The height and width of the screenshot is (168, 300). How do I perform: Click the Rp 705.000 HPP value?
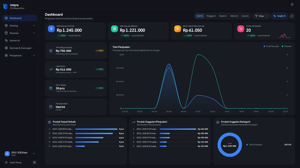[x=63, y=51]
